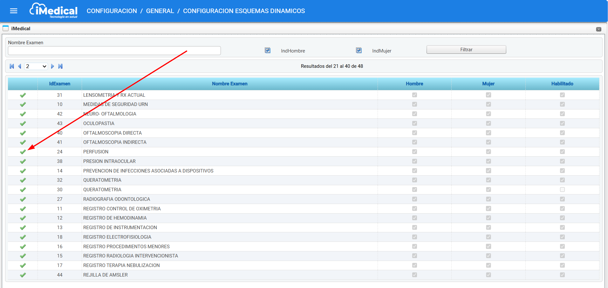
Task: Open the hamburger navigation menu
Action: (14, 11)
